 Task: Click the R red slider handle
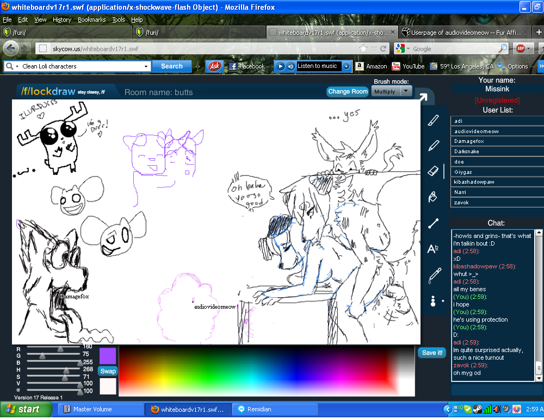60,349
